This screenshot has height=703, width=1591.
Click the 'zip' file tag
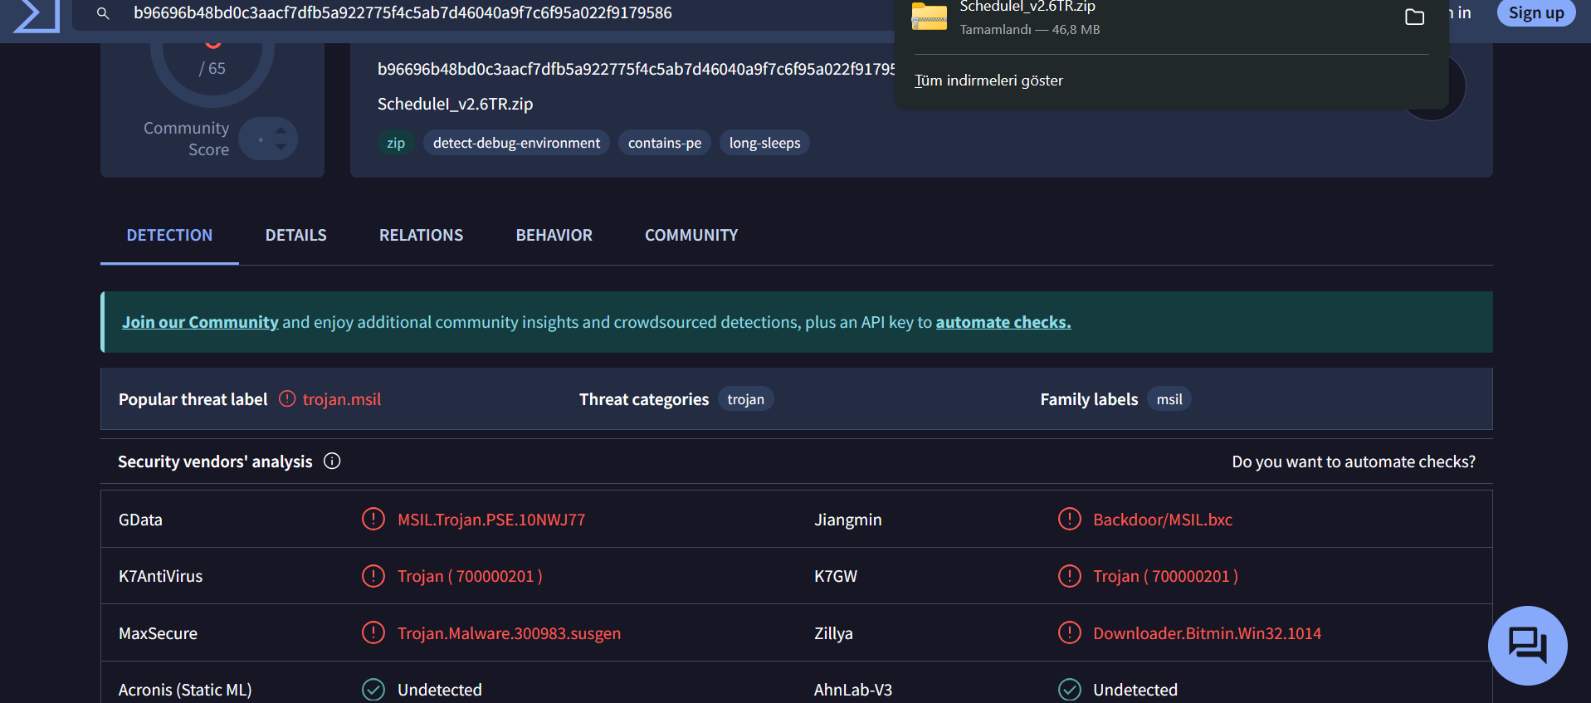click(x=396, y=143)
